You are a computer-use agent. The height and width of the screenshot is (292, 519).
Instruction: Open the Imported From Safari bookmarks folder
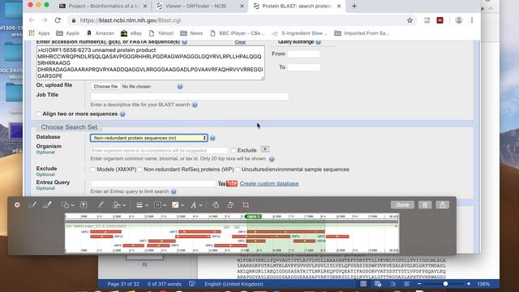362,33
